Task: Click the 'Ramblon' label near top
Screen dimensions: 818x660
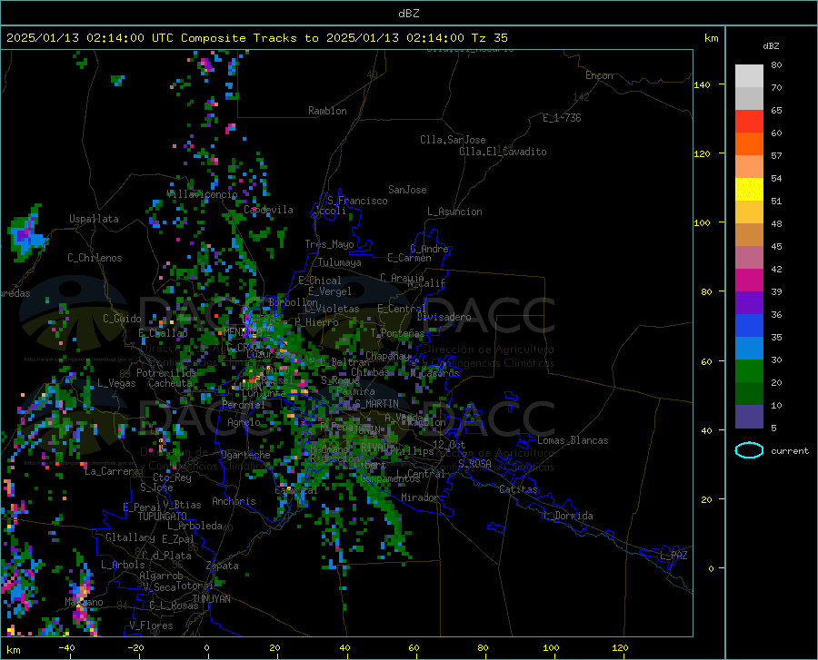Action: pos(327,111)
